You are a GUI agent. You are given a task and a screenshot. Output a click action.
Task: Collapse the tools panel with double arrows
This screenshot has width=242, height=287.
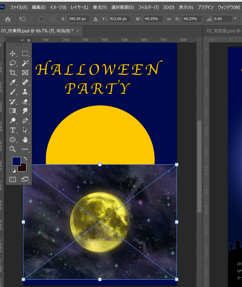coord(22,40)
